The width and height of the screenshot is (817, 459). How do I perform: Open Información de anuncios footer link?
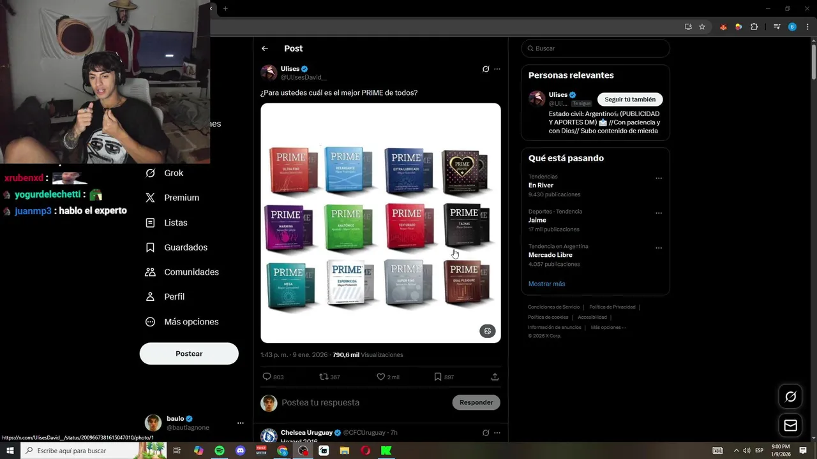click(x=555, y=328)
